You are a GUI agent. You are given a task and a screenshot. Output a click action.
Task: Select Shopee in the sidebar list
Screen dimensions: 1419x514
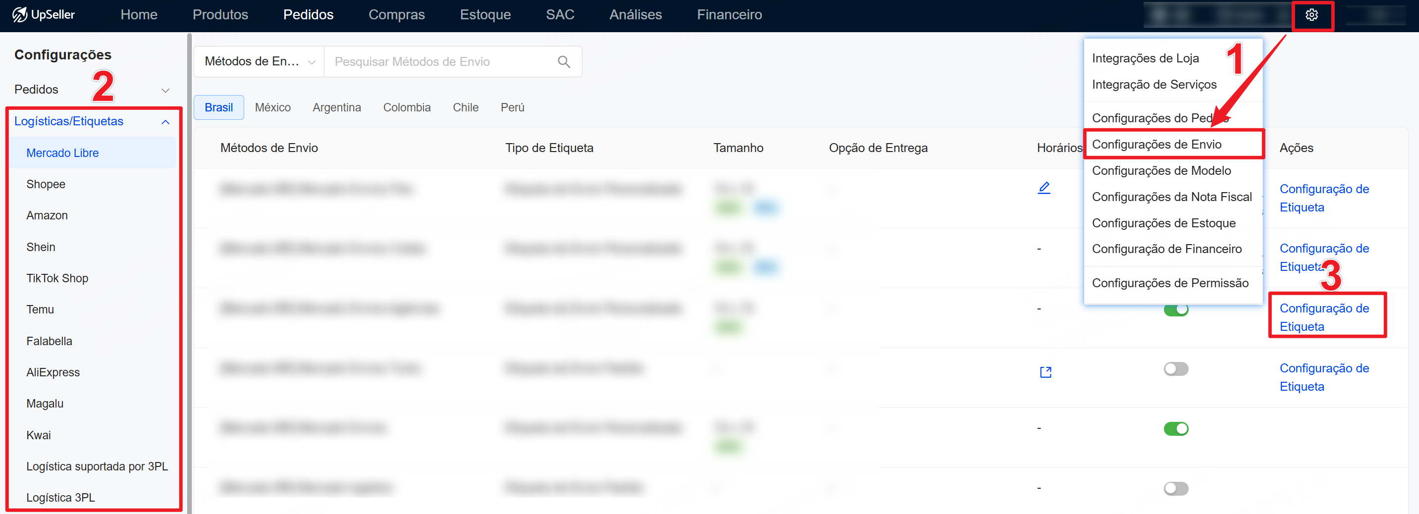(x=46, y=184)
